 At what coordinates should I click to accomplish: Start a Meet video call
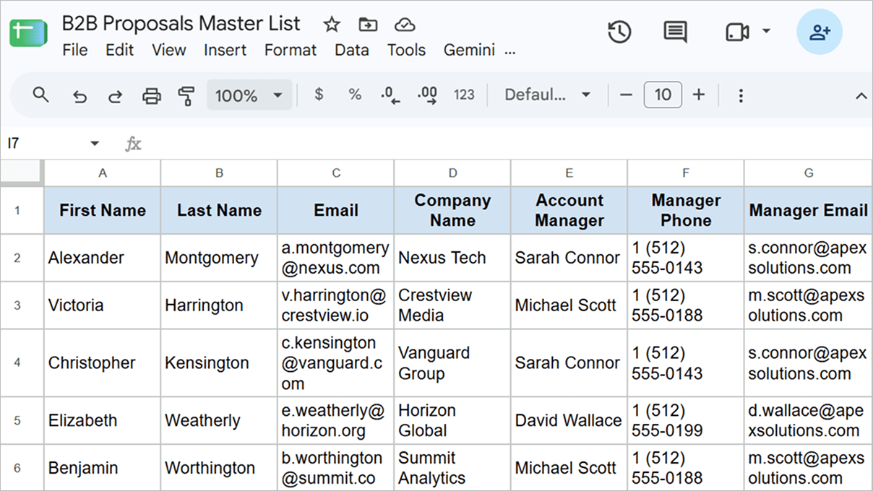(736, 32)
